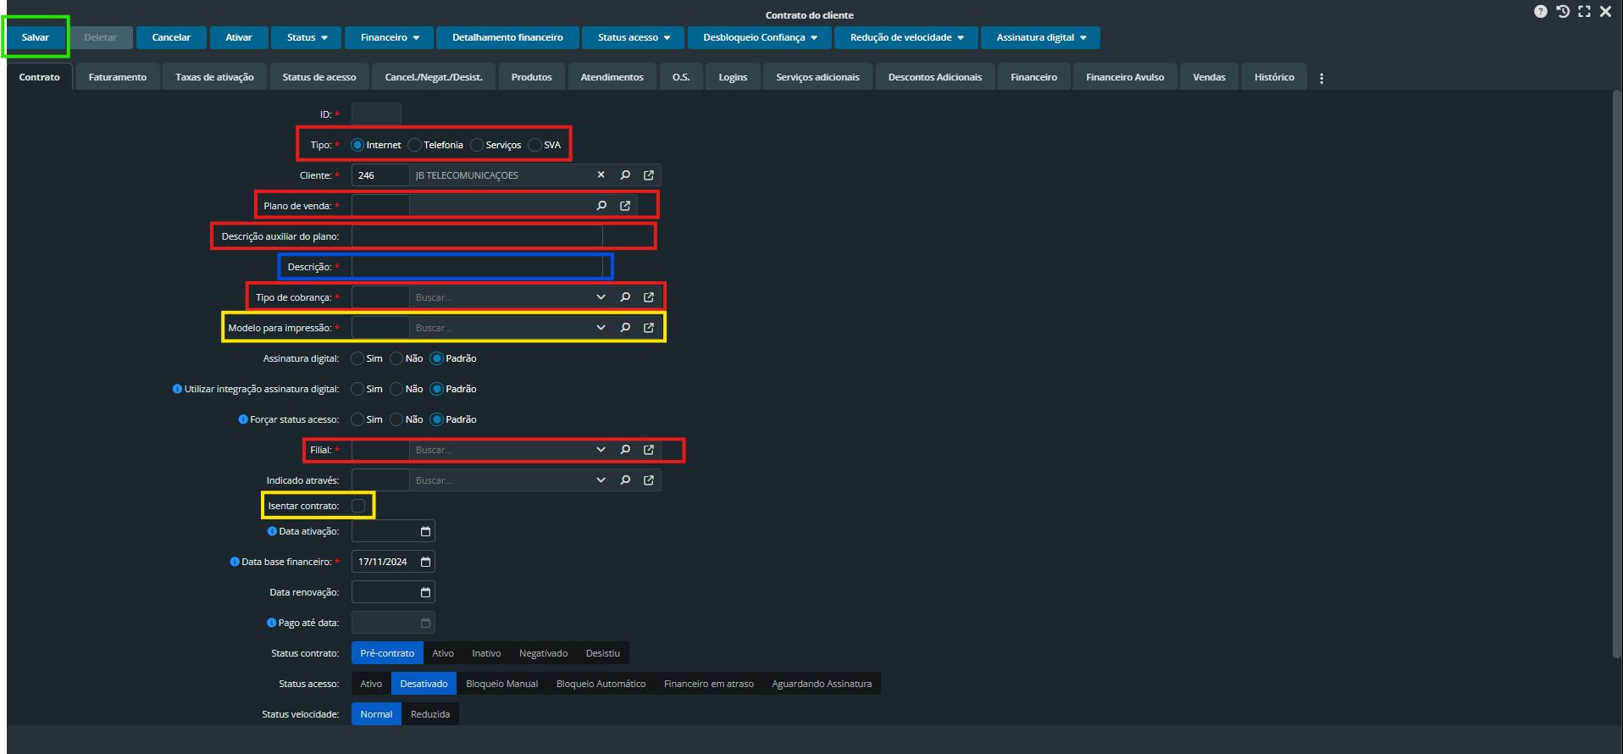Click the search magnifier in Plano de venda
Screen dimensions: 1623x754
[x=601, y=206]
